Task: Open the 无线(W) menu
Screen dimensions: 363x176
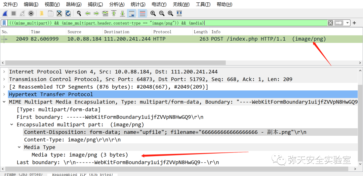Action: [181, 4]
